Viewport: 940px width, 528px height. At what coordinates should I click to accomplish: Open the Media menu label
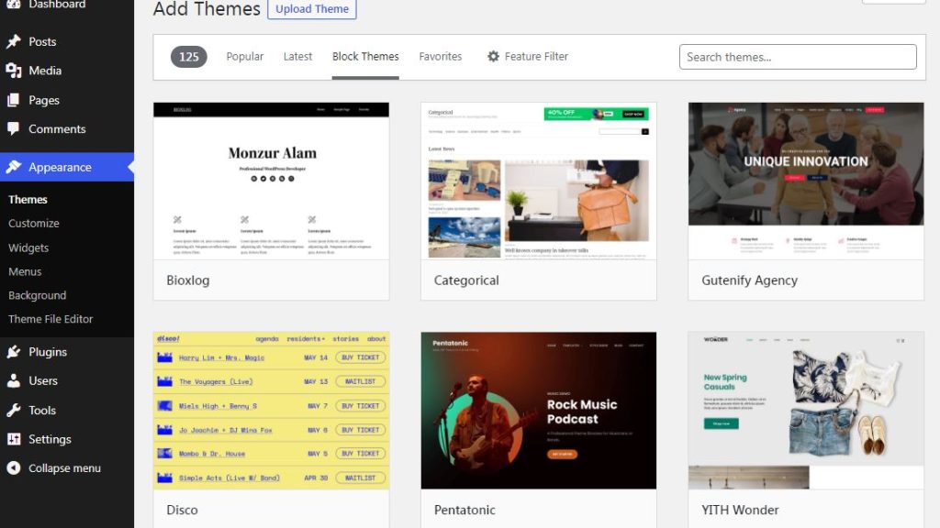(x=45, y=71)
